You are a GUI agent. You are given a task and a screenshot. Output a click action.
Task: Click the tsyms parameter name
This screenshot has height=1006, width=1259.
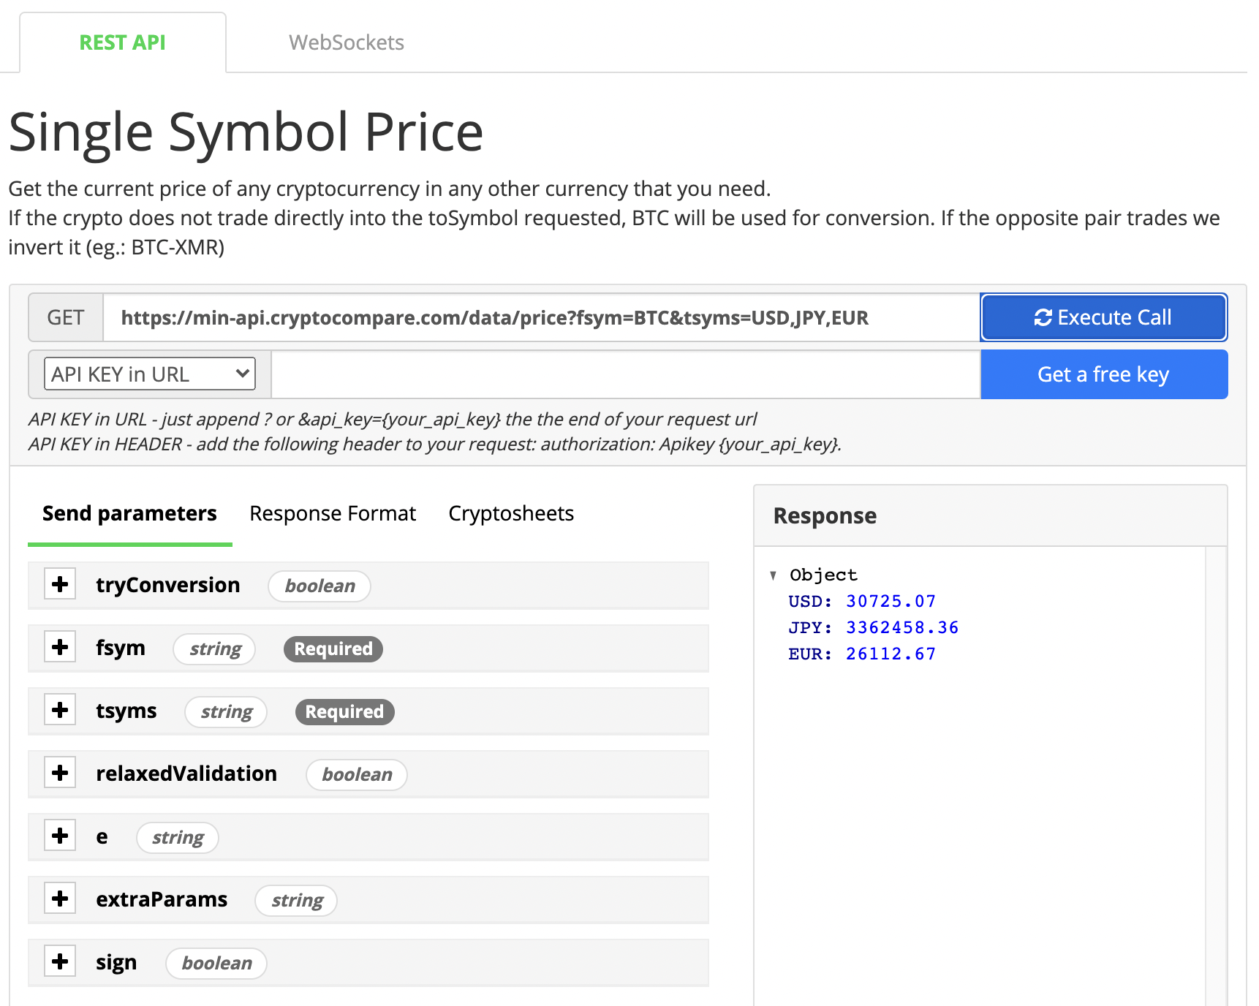click(x=126, y=711)
